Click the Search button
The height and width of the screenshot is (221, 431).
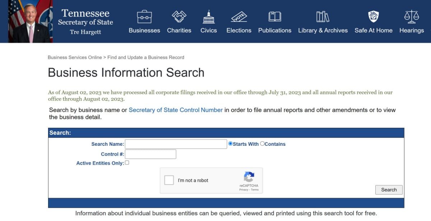pyautogui.click(x=389, y=190)
